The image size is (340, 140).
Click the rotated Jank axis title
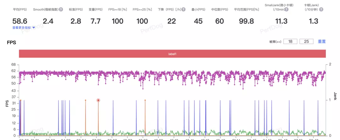[x=335, y=96]
